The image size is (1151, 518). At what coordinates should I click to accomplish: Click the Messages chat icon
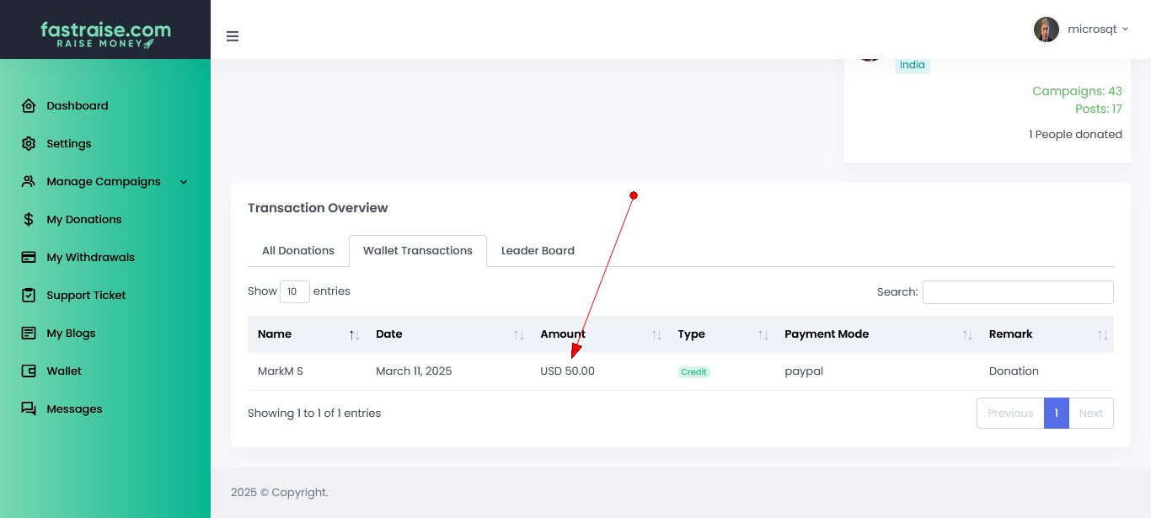[x=29, y=409]
